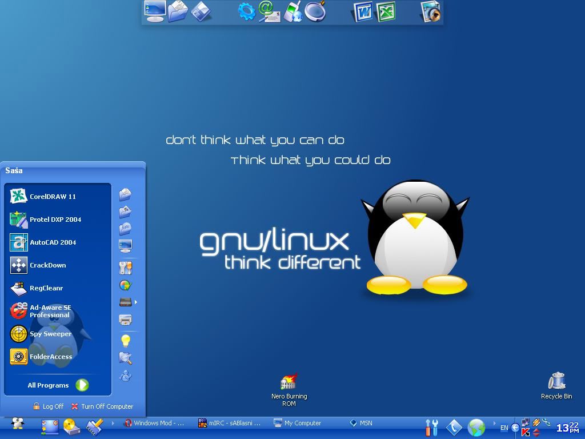Launch Microsoft Word from the top dock
Screen dimensions: 585x439
point(362,12)
